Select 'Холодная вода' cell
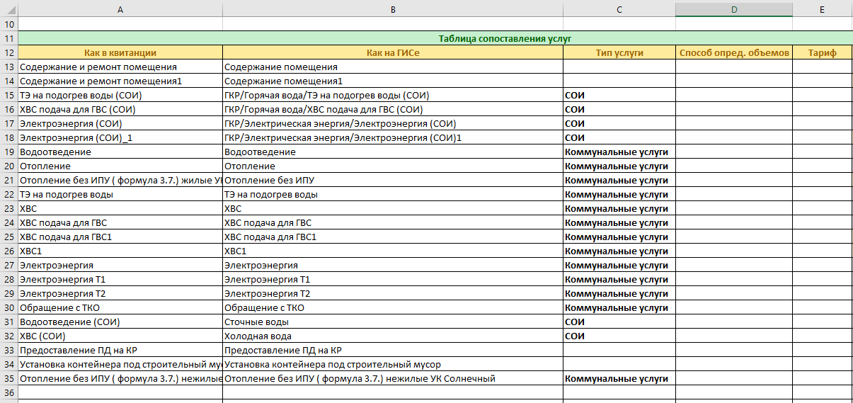Viewport: 853px width, 403px height. [393, 336]
